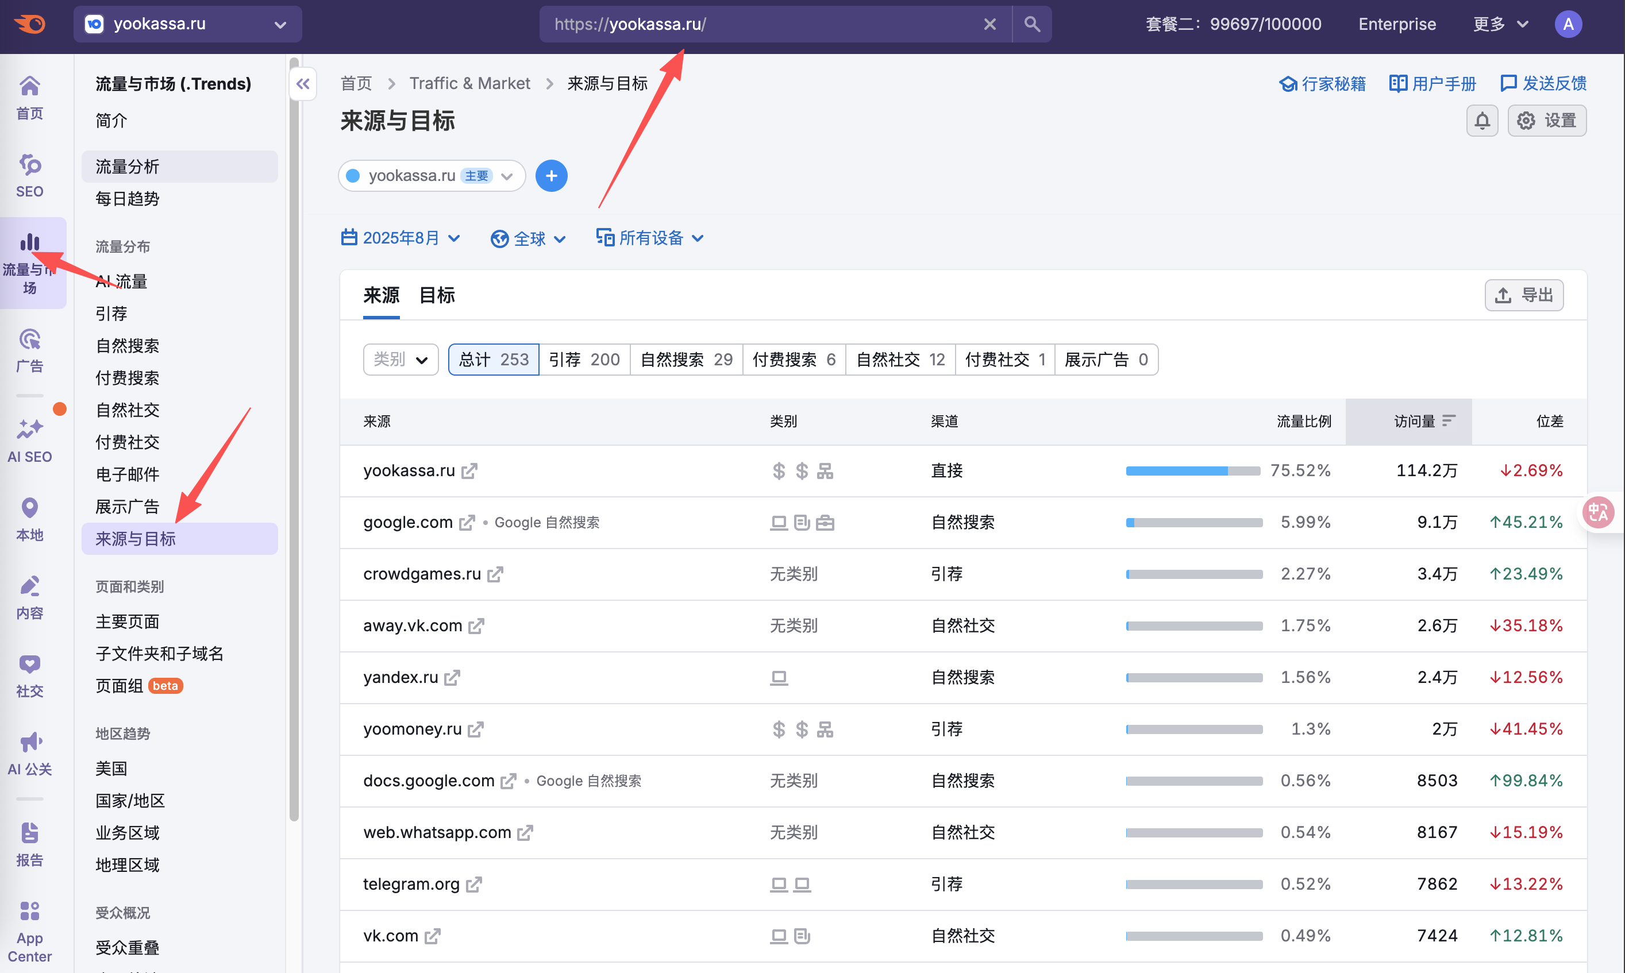This screenshot has height=973, width=1625.
Task: Click the notification bell icon
Action: [x=1482, y=121]
